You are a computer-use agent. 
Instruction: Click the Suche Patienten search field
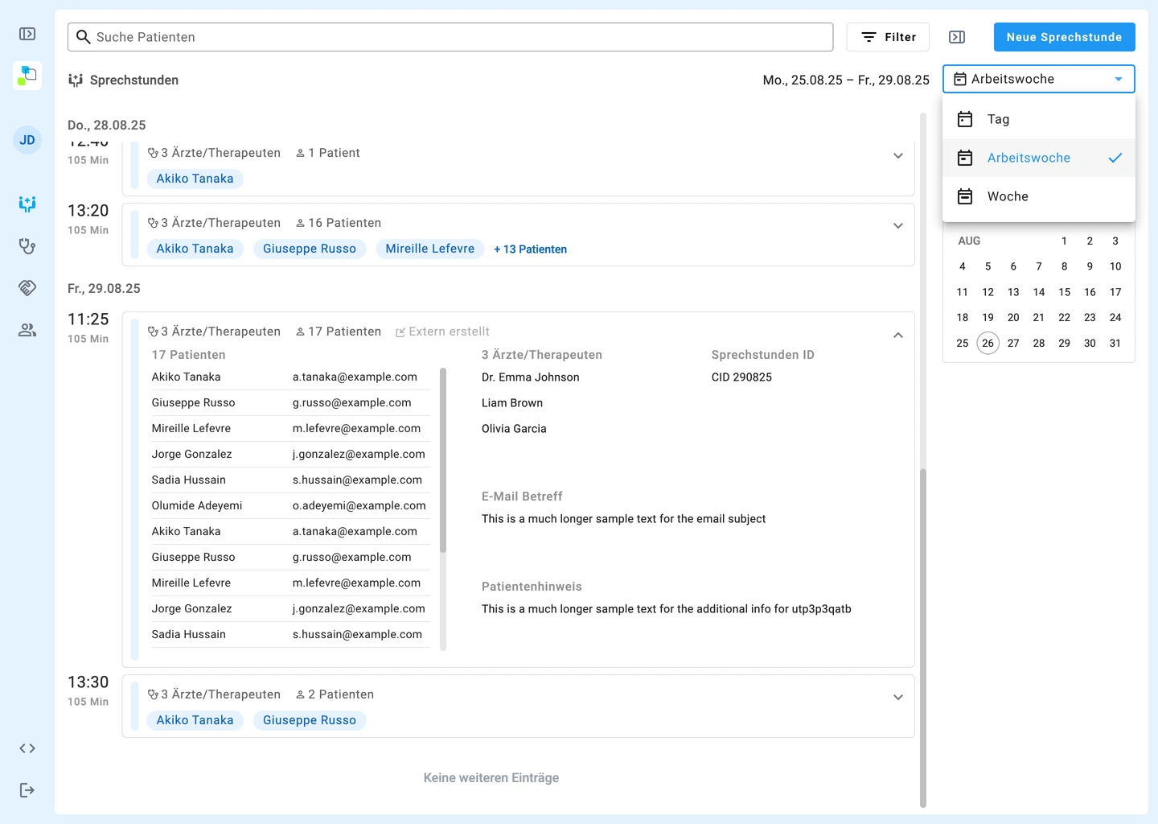click(x=450, y=37)
